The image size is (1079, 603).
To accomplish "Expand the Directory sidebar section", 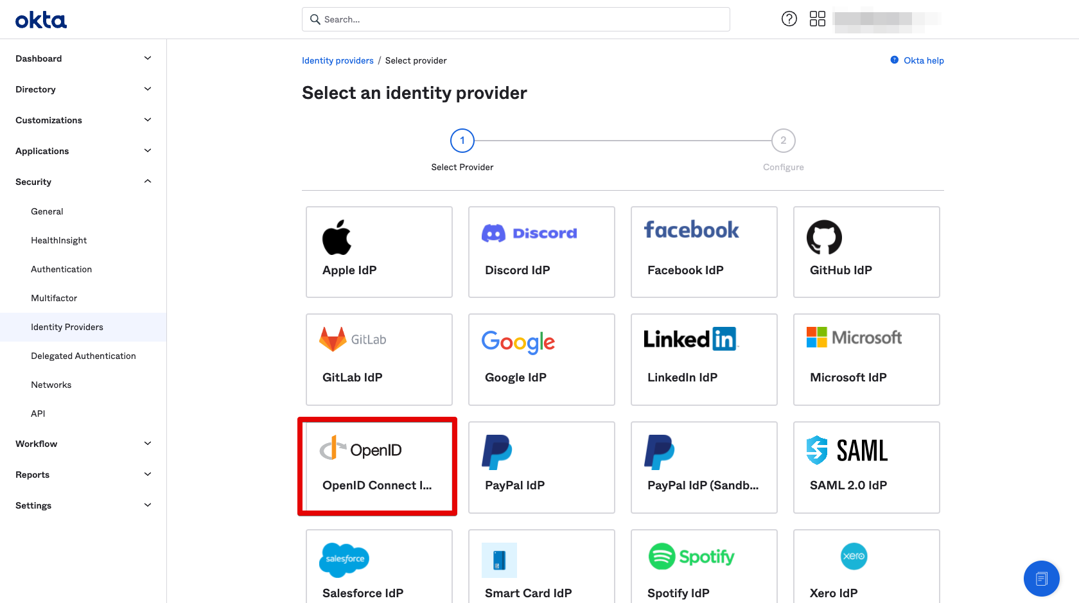I will coord(83,89).
